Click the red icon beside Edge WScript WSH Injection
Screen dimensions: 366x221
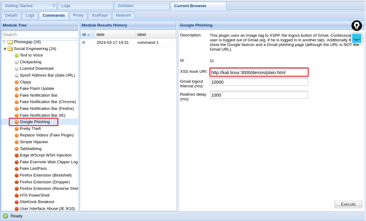[x=17, y=156]
